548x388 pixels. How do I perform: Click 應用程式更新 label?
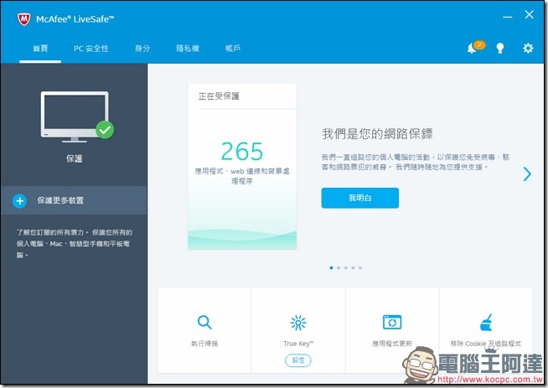point(392,344)
